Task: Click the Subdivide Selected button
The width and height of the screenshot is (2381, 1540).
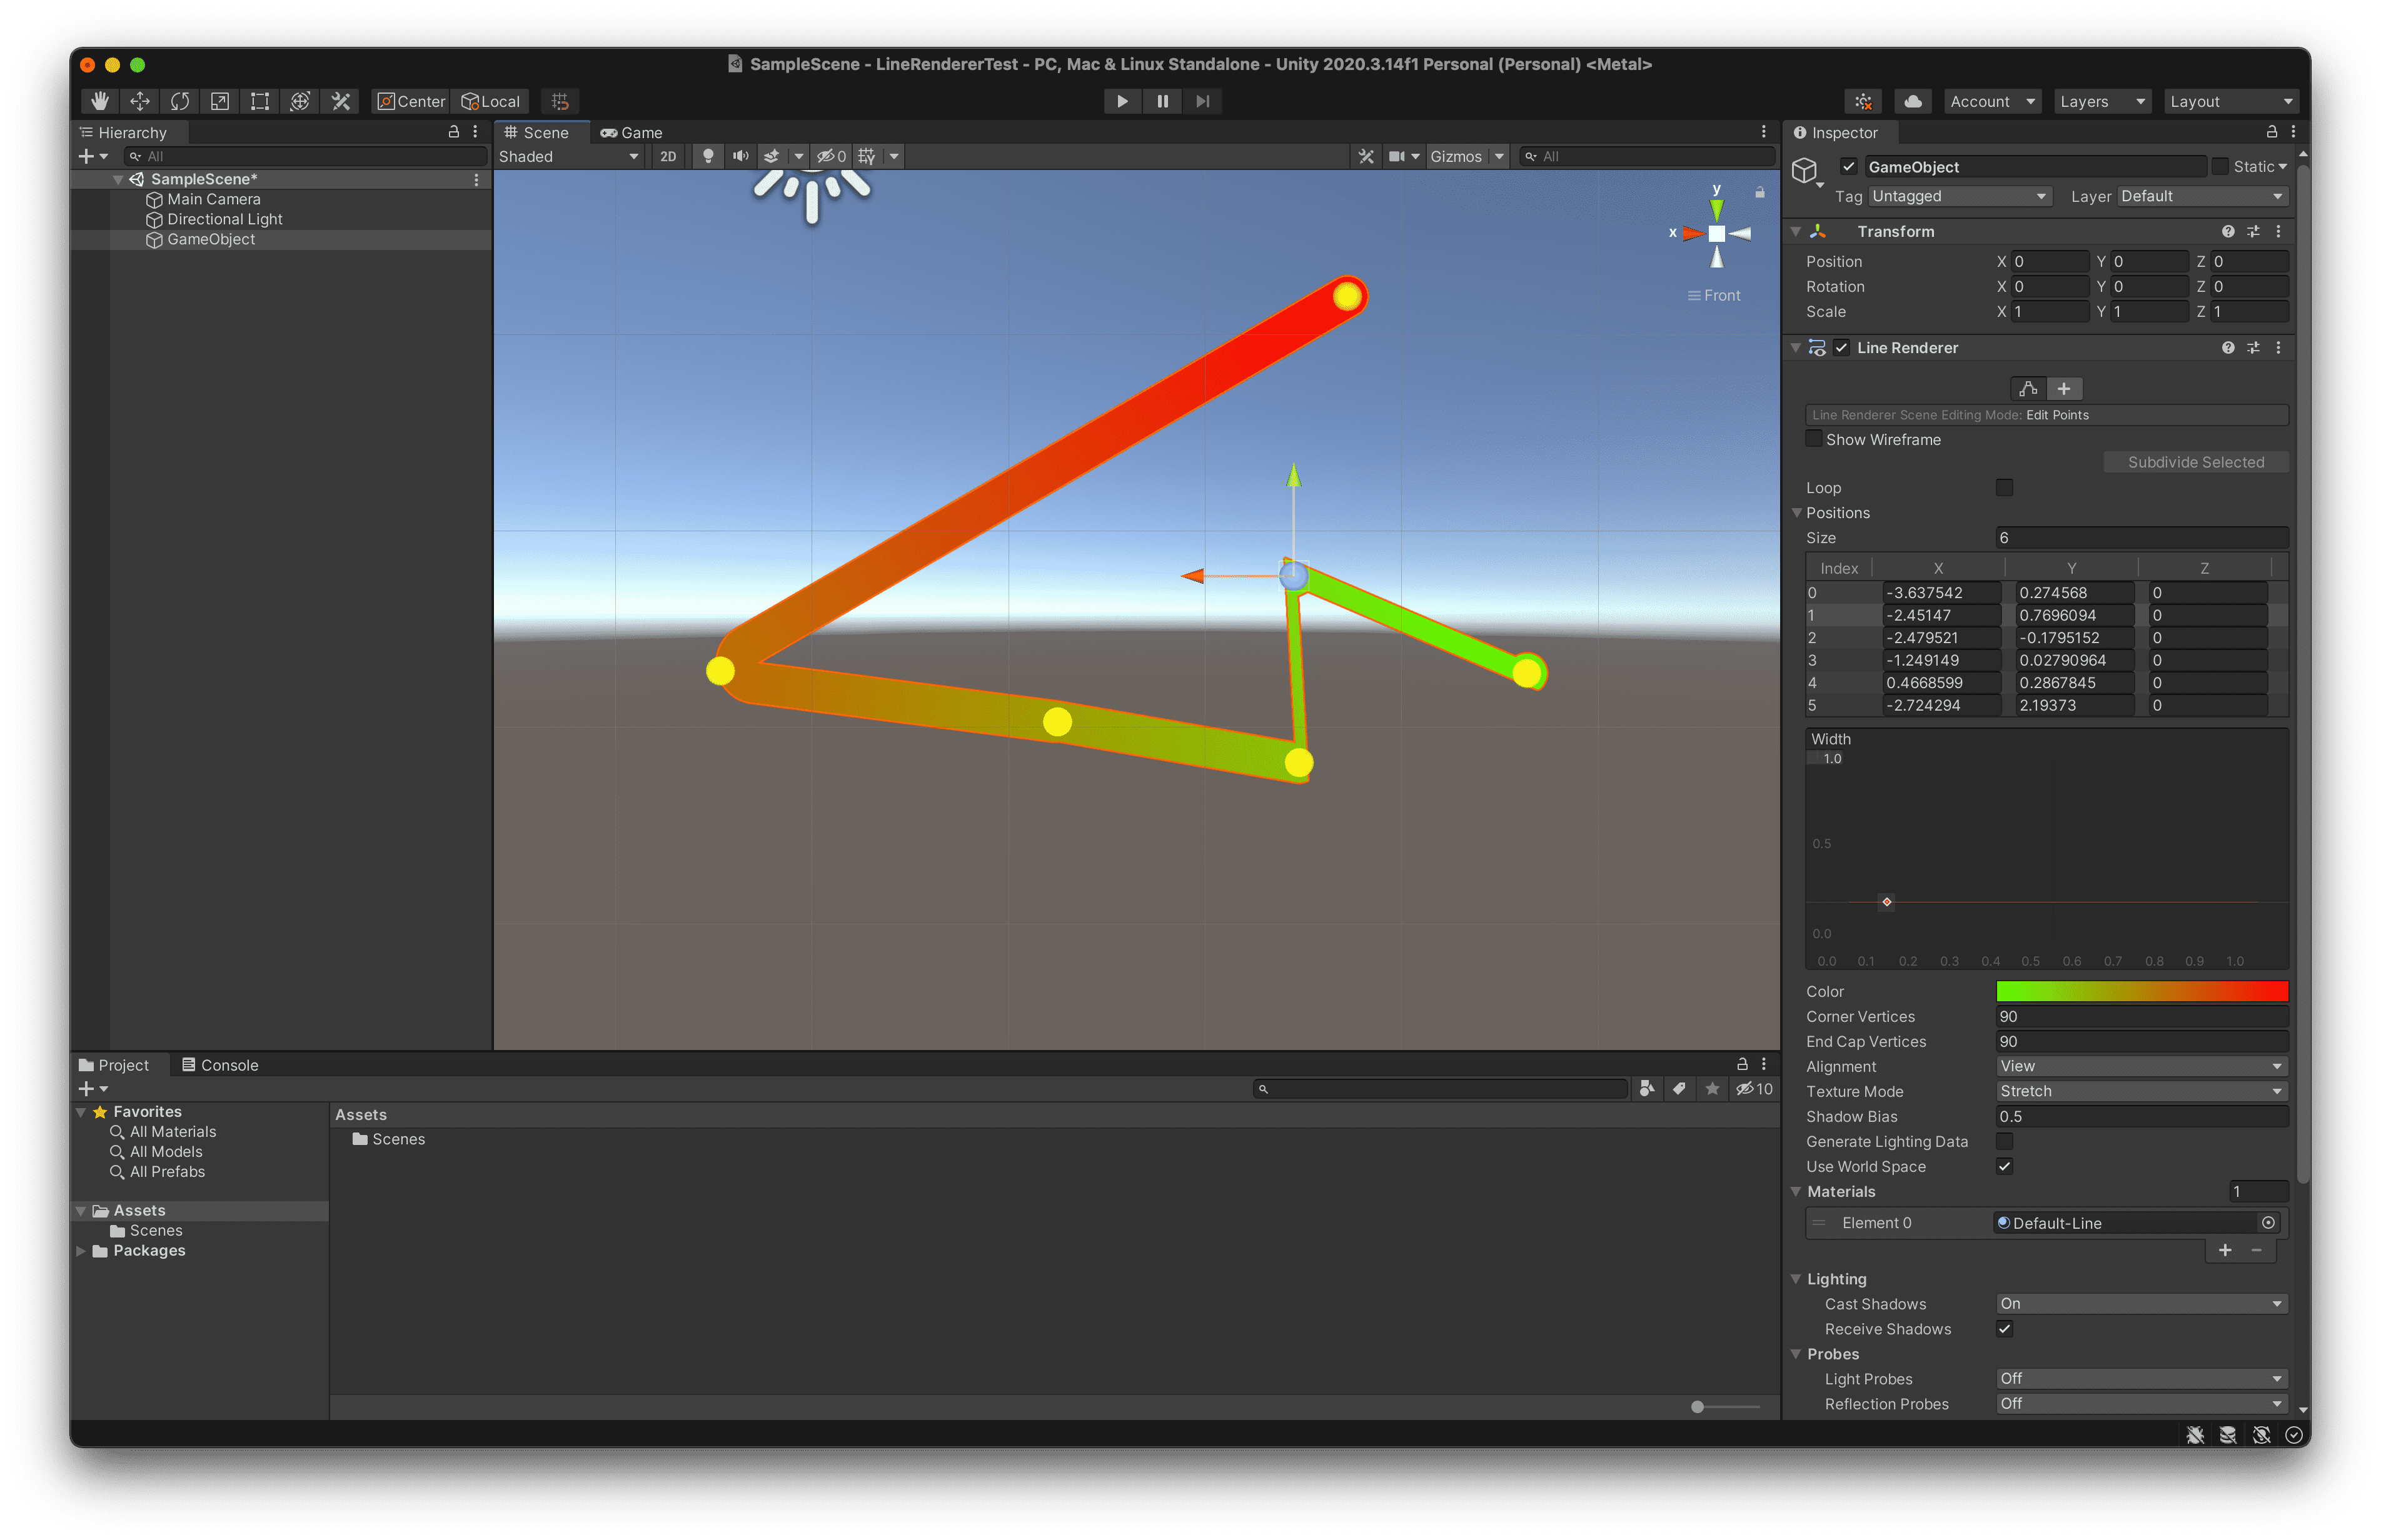Action: 2195,462
